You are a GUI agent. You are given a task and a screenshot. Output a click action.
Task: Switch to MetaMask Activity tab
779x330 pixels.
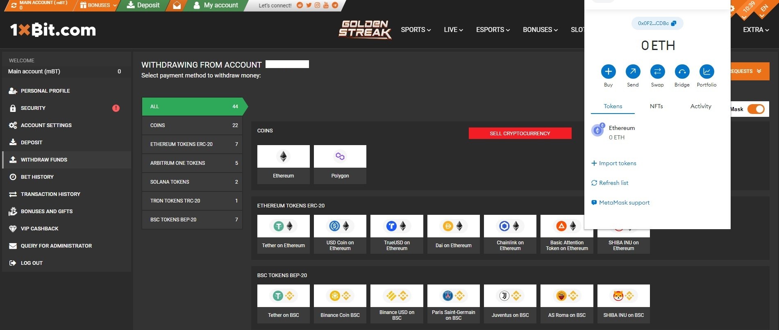tap(701, 106)
